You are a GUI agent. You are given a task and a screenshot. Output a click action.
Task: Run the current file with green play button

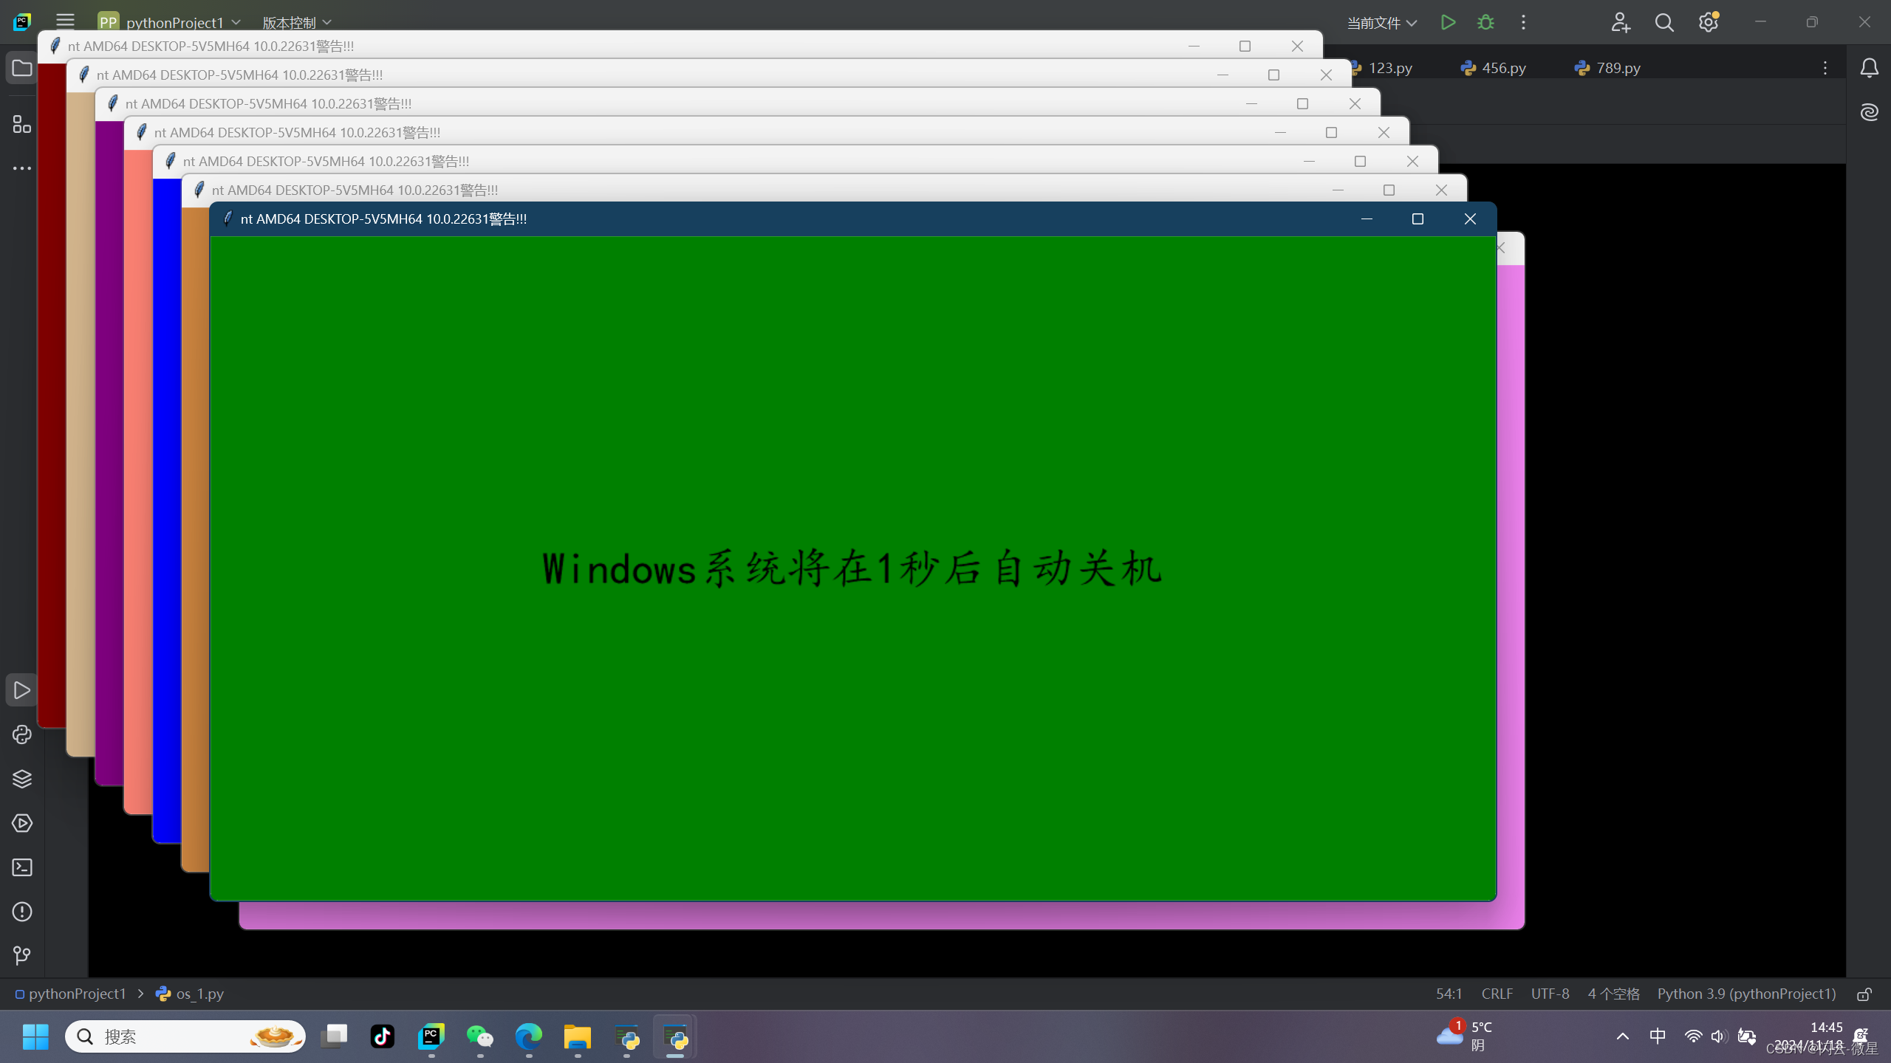point(1448,22)
